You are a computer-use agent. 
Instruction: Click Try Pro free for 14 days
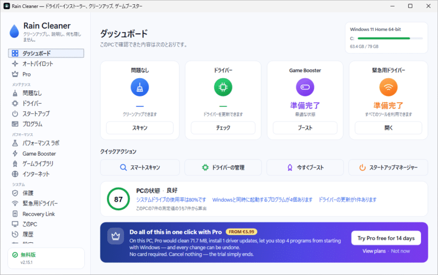386,238
